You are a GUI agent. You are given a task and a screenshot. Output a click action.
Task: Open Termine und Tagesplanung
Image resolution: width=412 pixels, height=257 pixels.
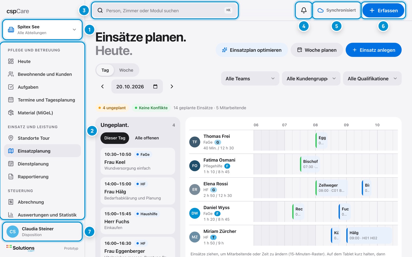click(x=42, y=100)
